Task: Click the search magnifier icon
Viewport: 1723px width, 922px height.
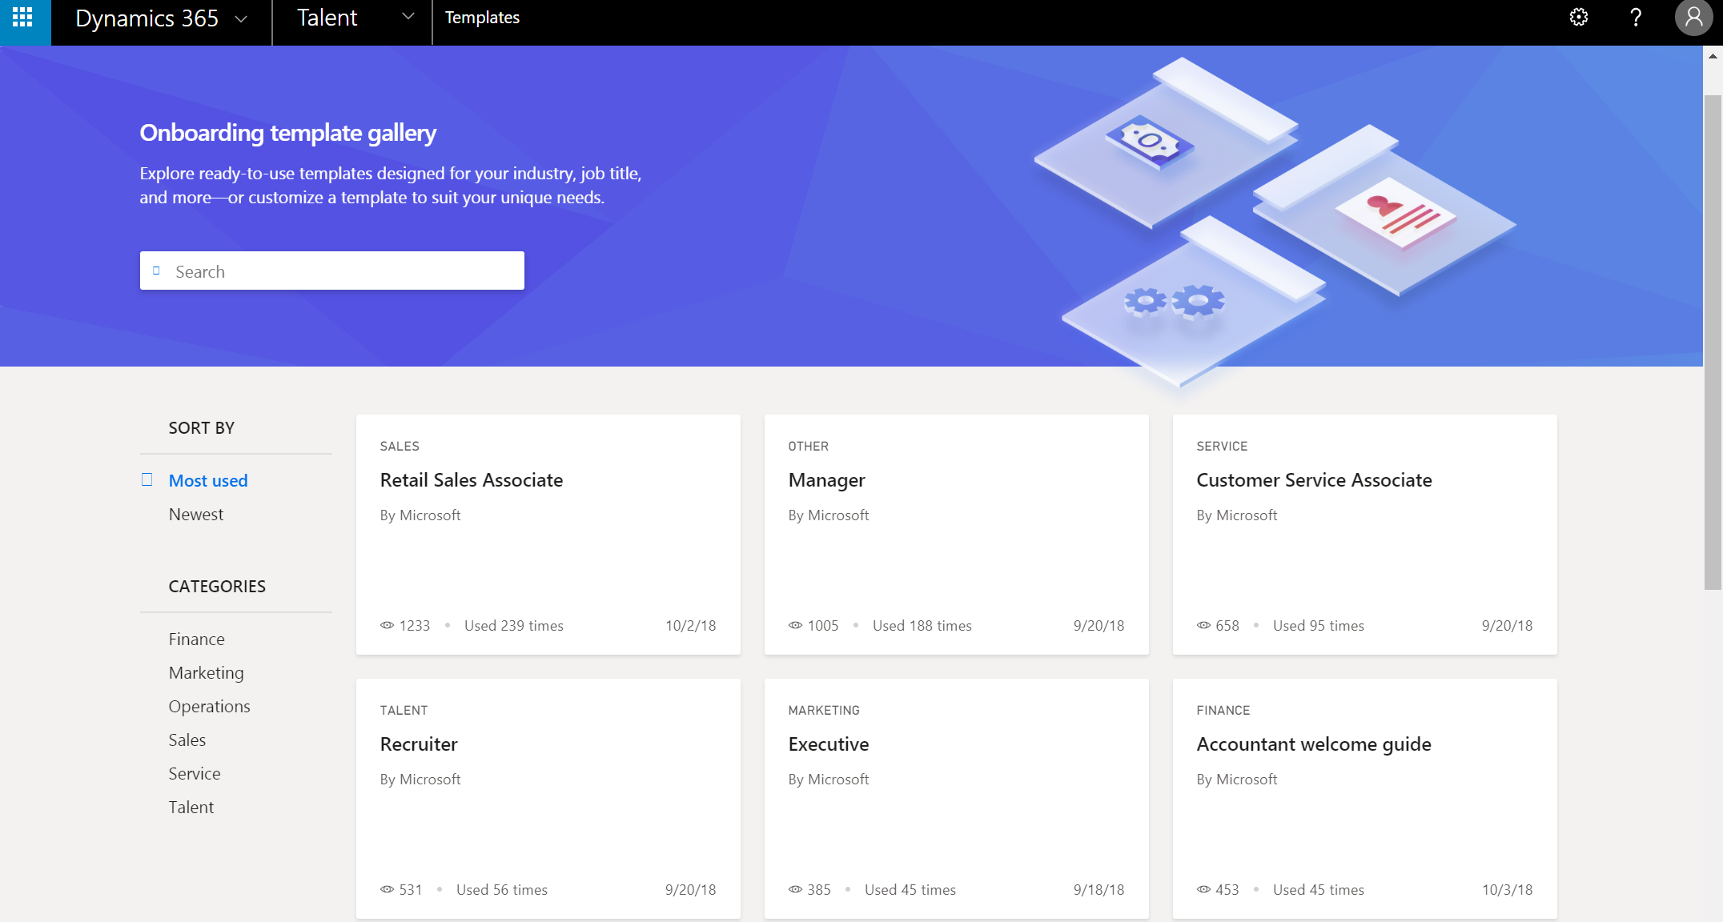Action: pyautogui.click(x=157, y=271)
